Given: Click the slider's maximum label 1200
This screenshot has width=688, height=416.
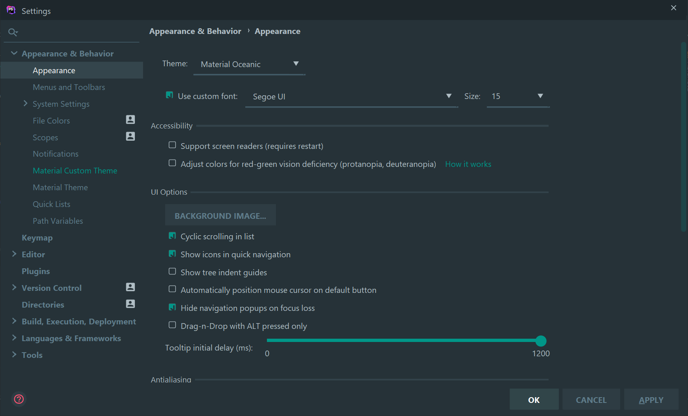Looking at the screenshot, I should 541,353.
